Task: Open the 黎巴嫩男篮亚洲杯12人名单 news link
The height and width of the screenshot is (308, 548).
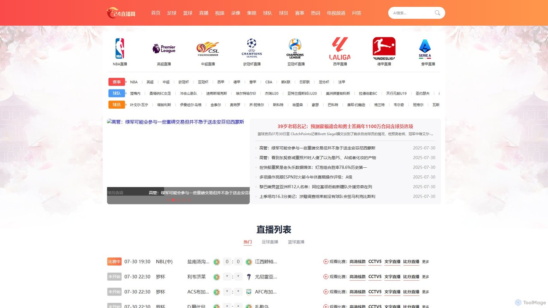Action: 316,187
